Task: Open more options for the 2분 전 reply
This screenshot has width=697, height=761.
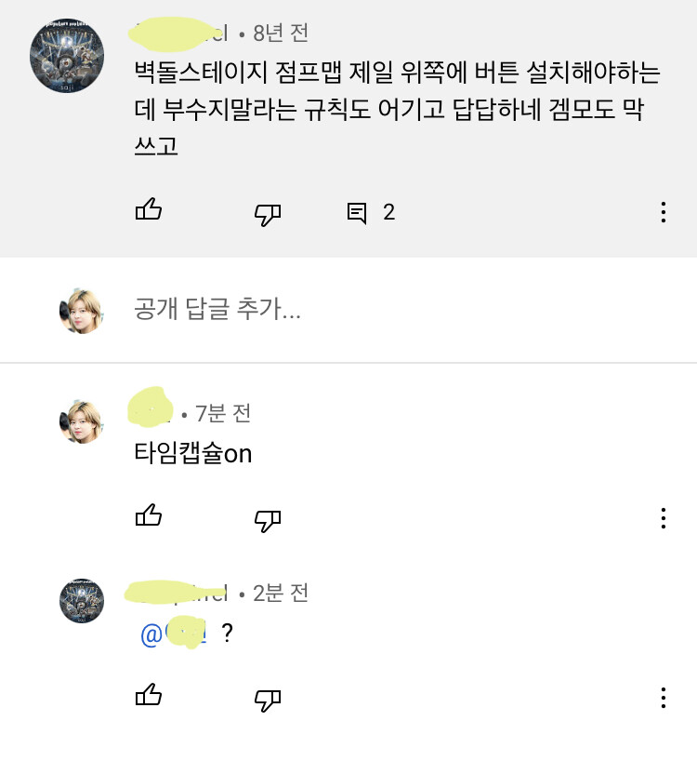Action: pyautogui.click(x=663, y=697)
